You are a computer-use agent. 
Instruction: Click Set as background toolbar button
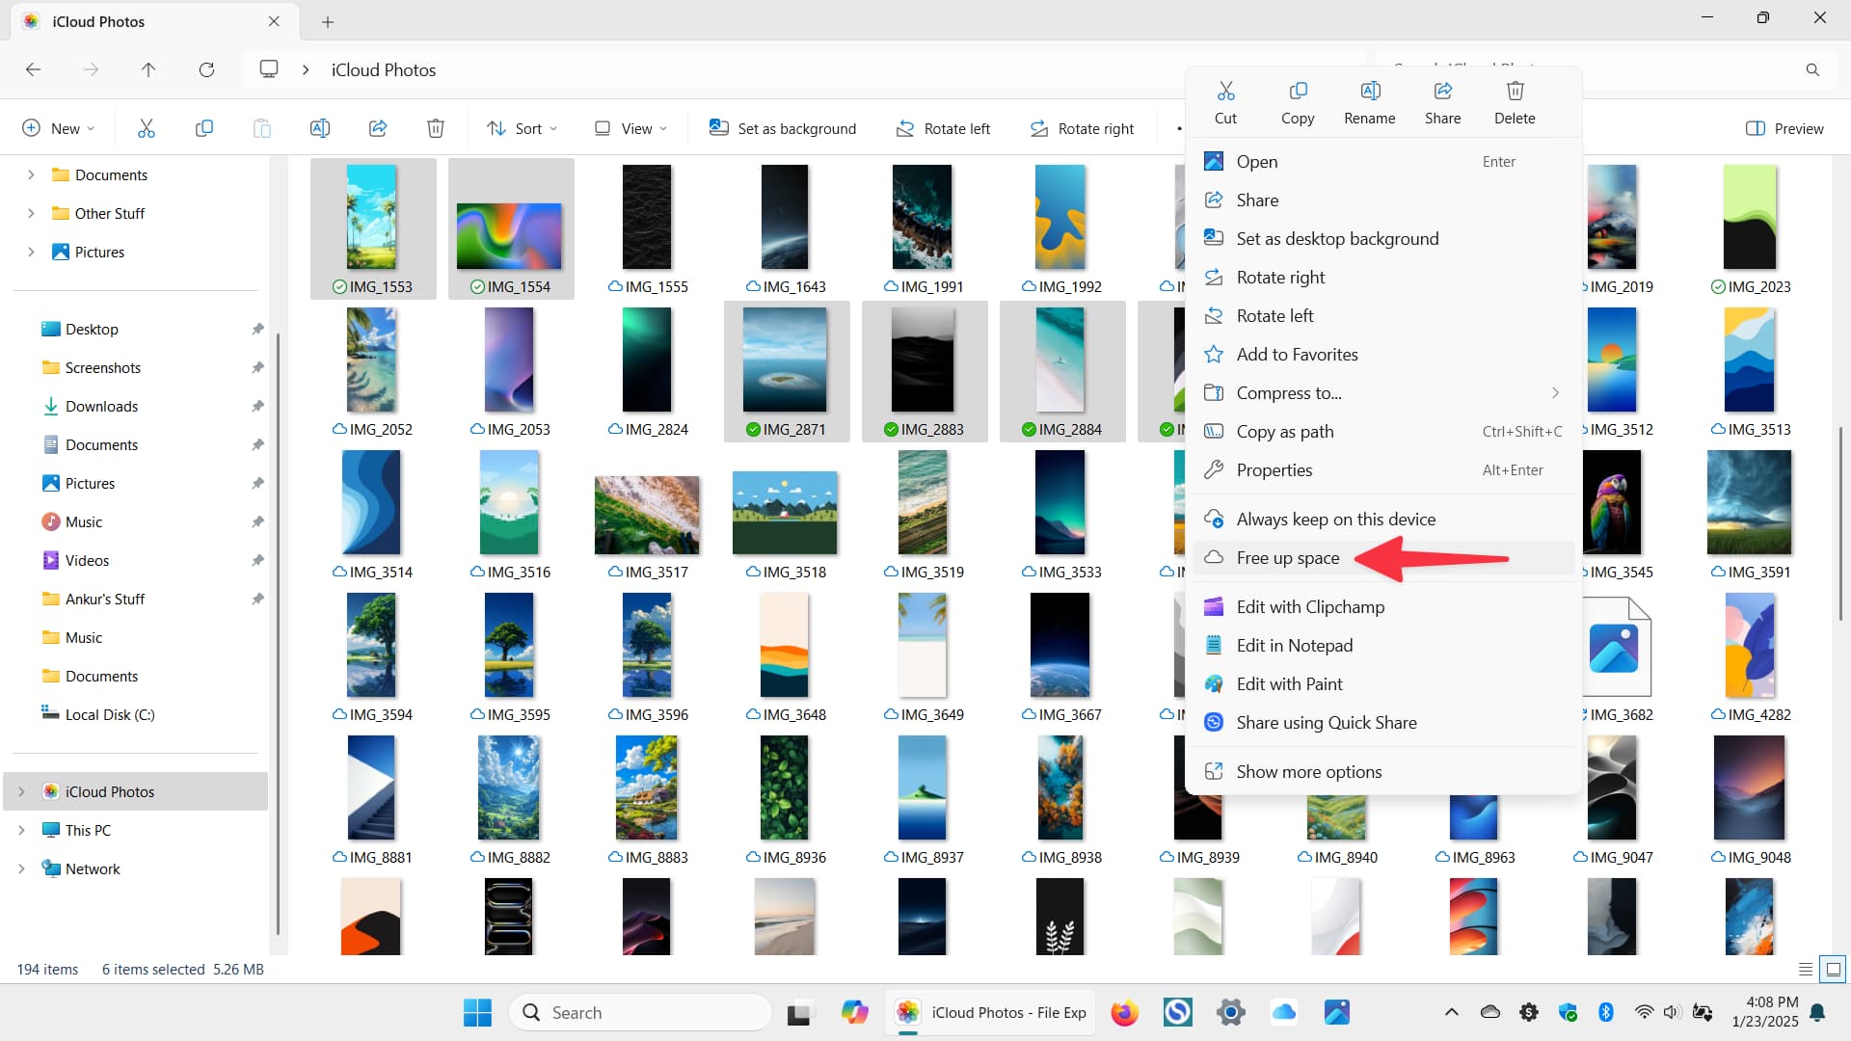783,128
